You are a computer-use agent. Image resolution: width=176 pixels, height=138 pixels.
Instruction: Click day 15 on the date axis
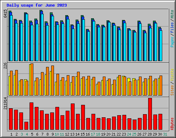(x=82, y=134)
